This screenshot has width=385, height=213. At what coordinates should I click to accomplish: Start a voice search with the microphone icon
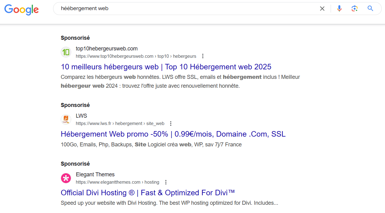tap(339, 8)
